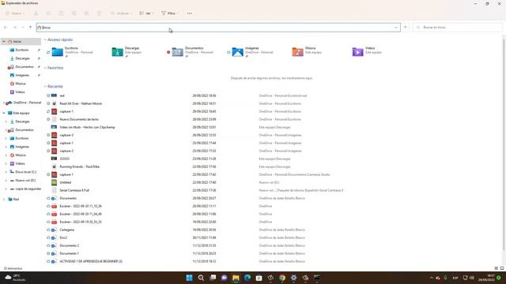The height and width of the screenshot is (284, 506).
Task: Open the Descargas tile in Acceso rápido
Action: tap(127, 51)
